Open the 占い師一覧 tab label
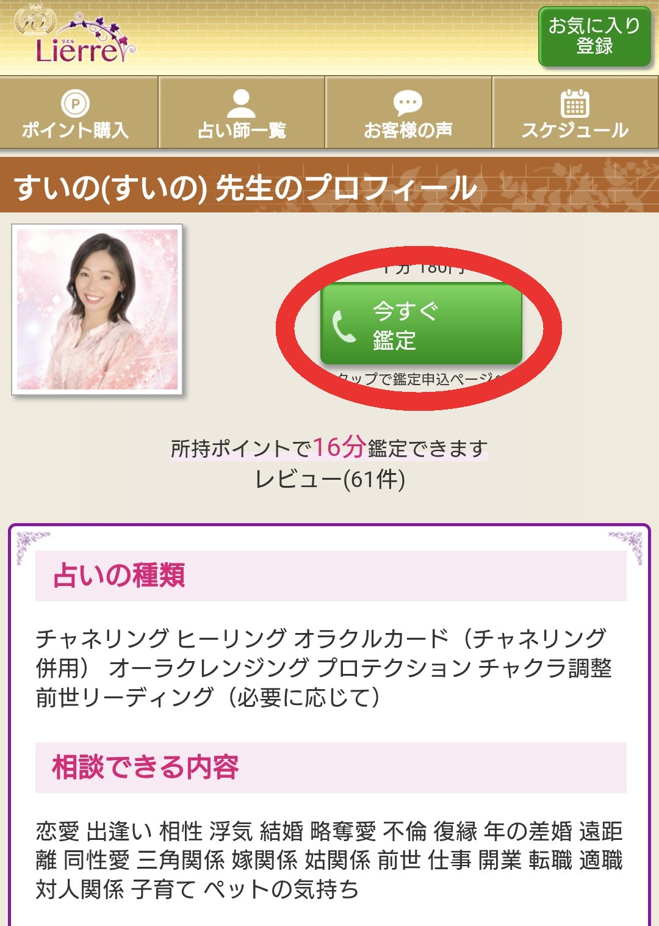Image resolution: width=659 pixels, height=926 pixels. (242, 130)
